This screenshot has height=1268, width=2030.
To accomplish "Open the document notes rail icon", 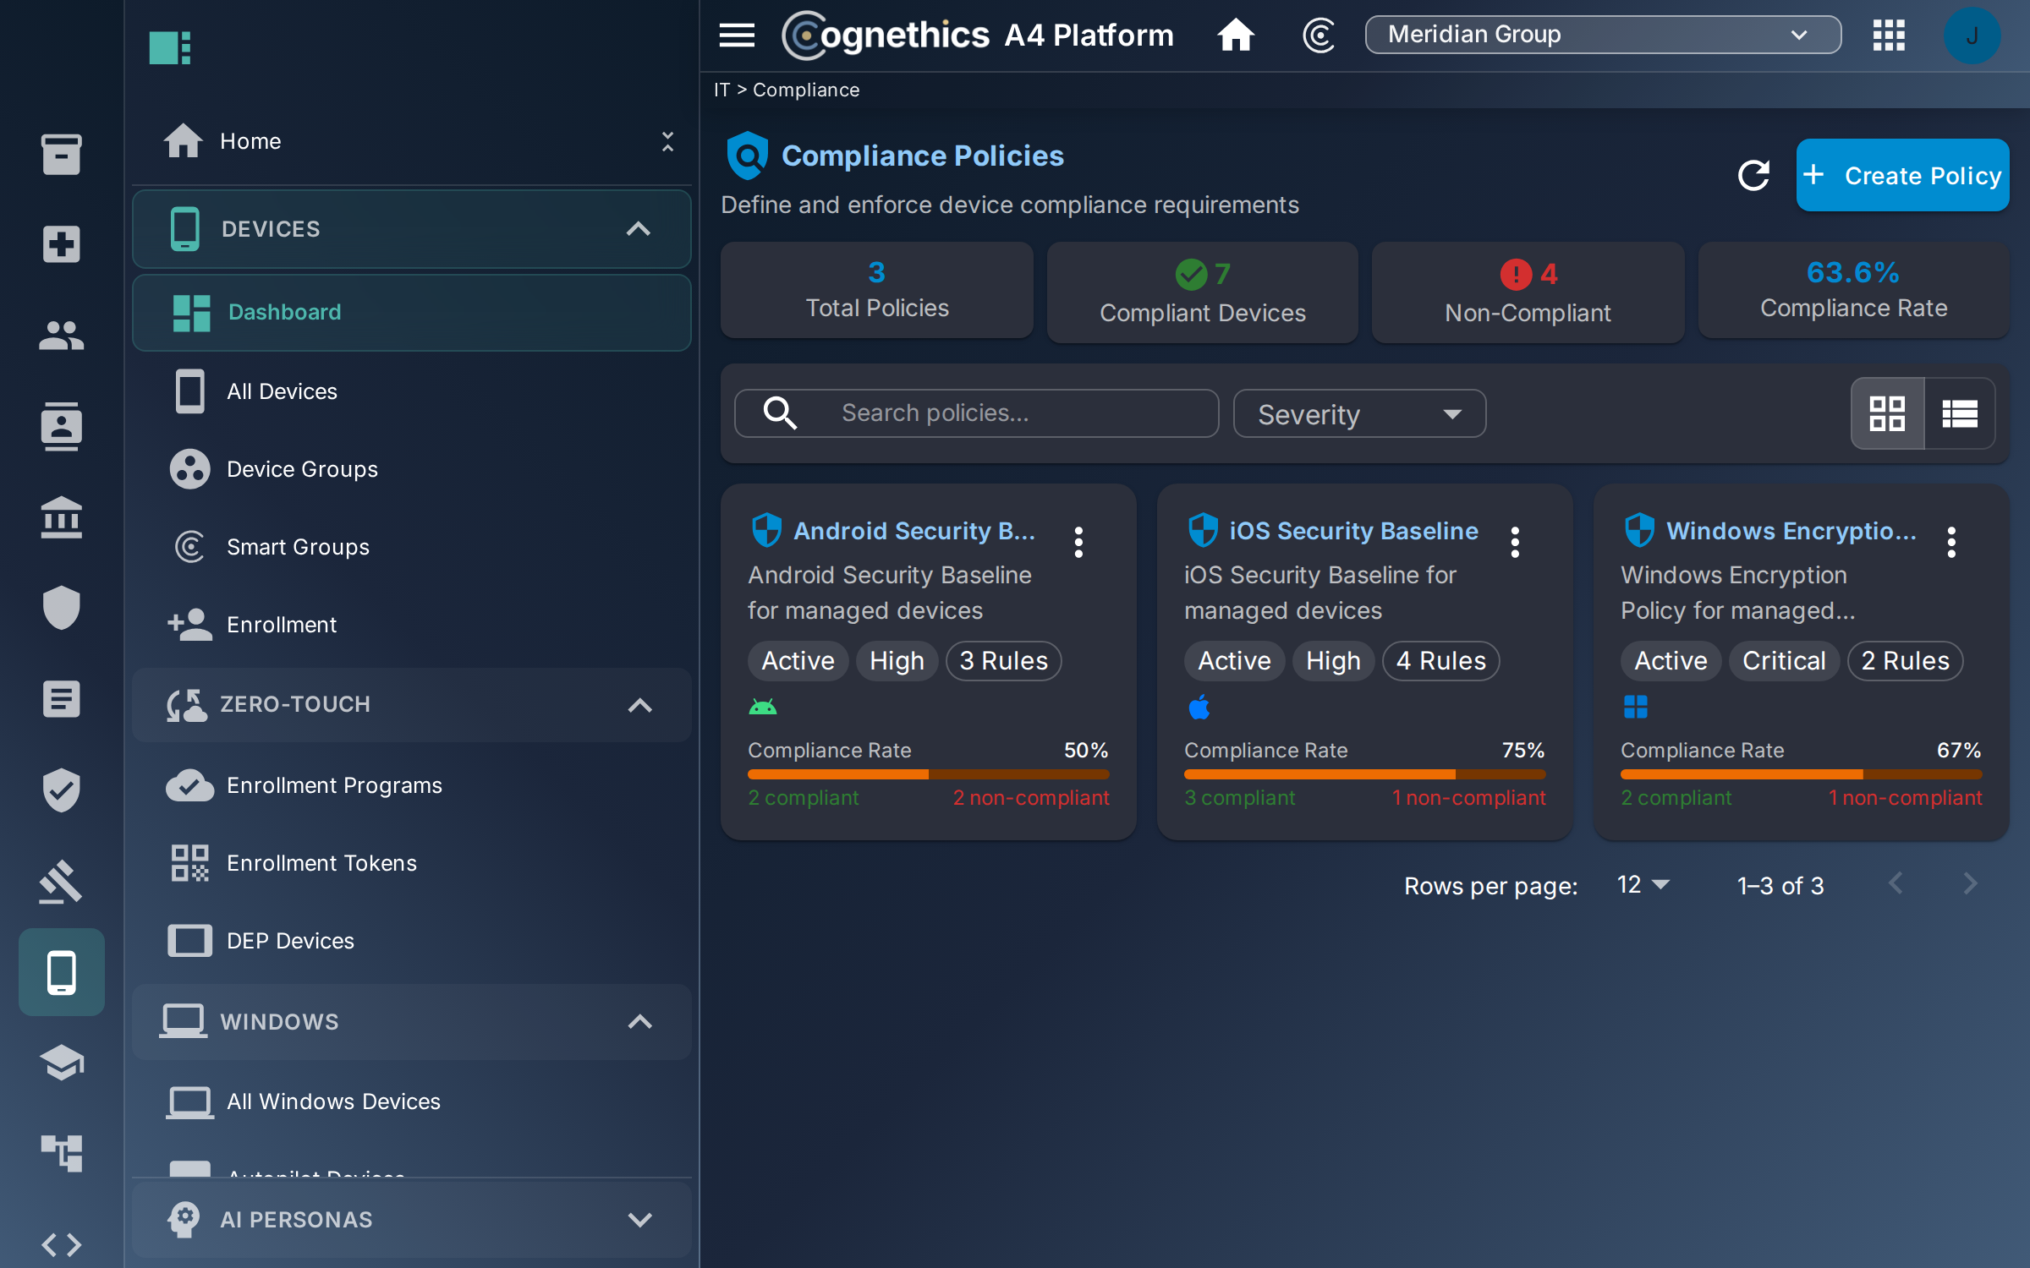I will [62, 699].
